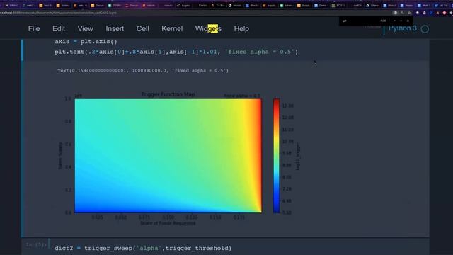Click the localhost address bar URL
The width and height of the screenshot is (453, 255).
pos(58,13)
